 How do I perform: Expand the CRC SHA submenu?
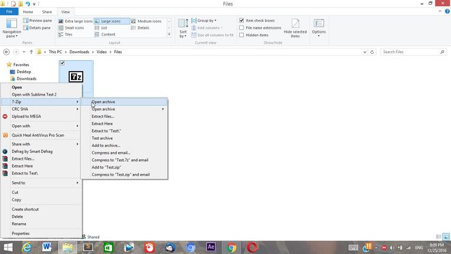point(42,109)
